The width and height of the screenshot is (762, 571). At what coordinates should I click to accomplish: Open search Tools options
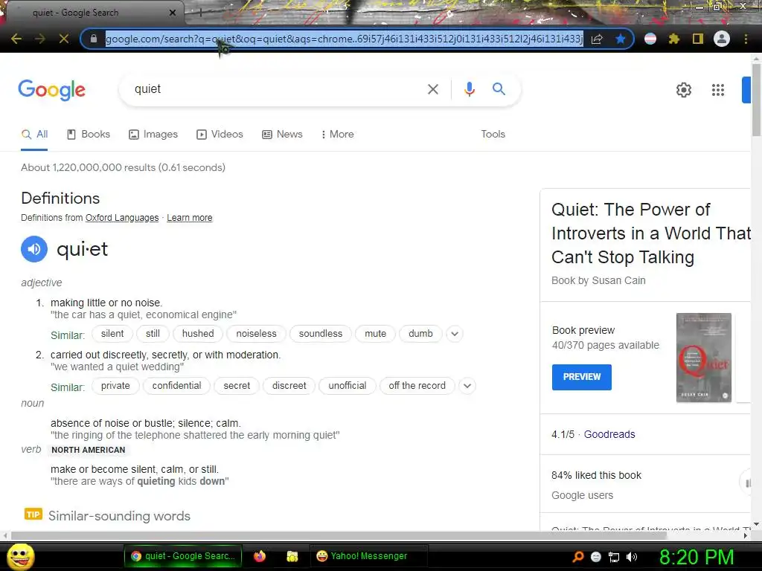point(493,135)
